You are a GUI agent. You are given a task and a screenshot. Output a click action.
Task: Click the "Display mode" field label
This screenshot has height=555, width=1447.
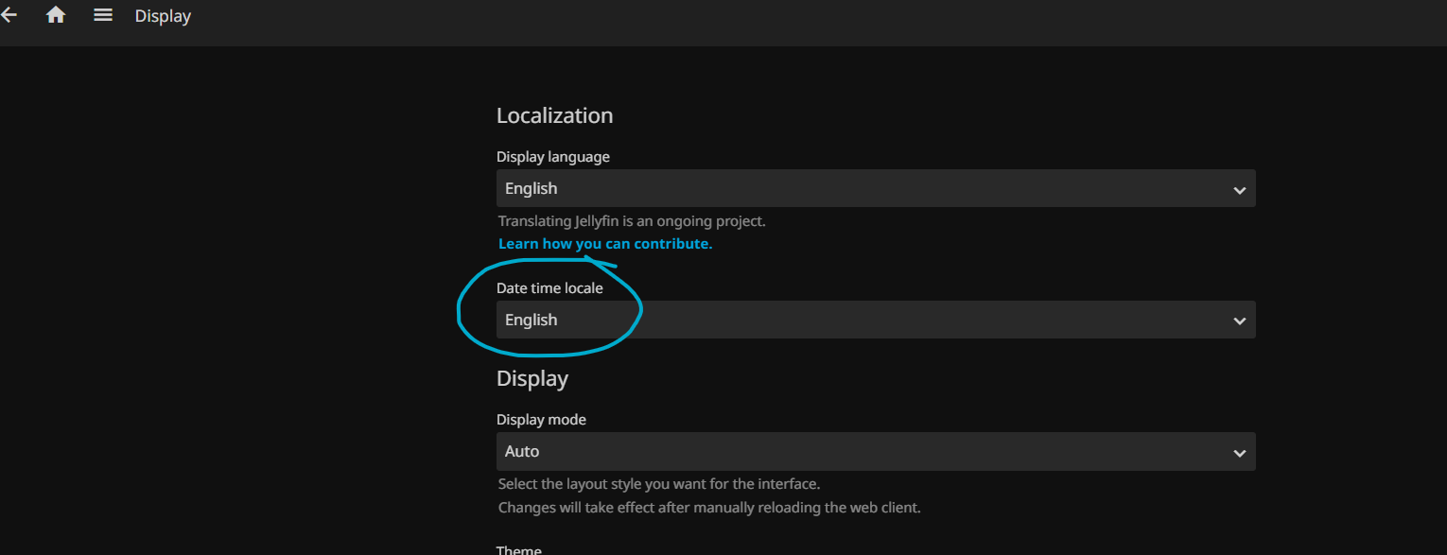click(x=541, y=420)
